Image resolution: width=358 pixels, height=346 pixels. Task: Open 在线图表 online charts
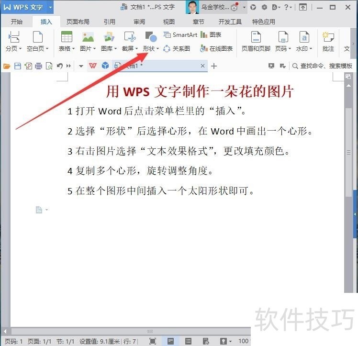point(216,49)
